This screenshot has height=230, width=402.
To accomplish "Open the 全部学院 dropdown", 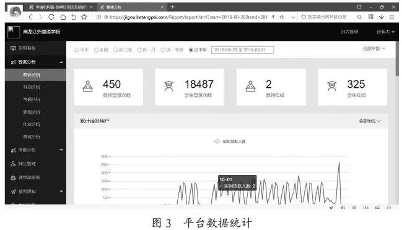I will 374,49.
